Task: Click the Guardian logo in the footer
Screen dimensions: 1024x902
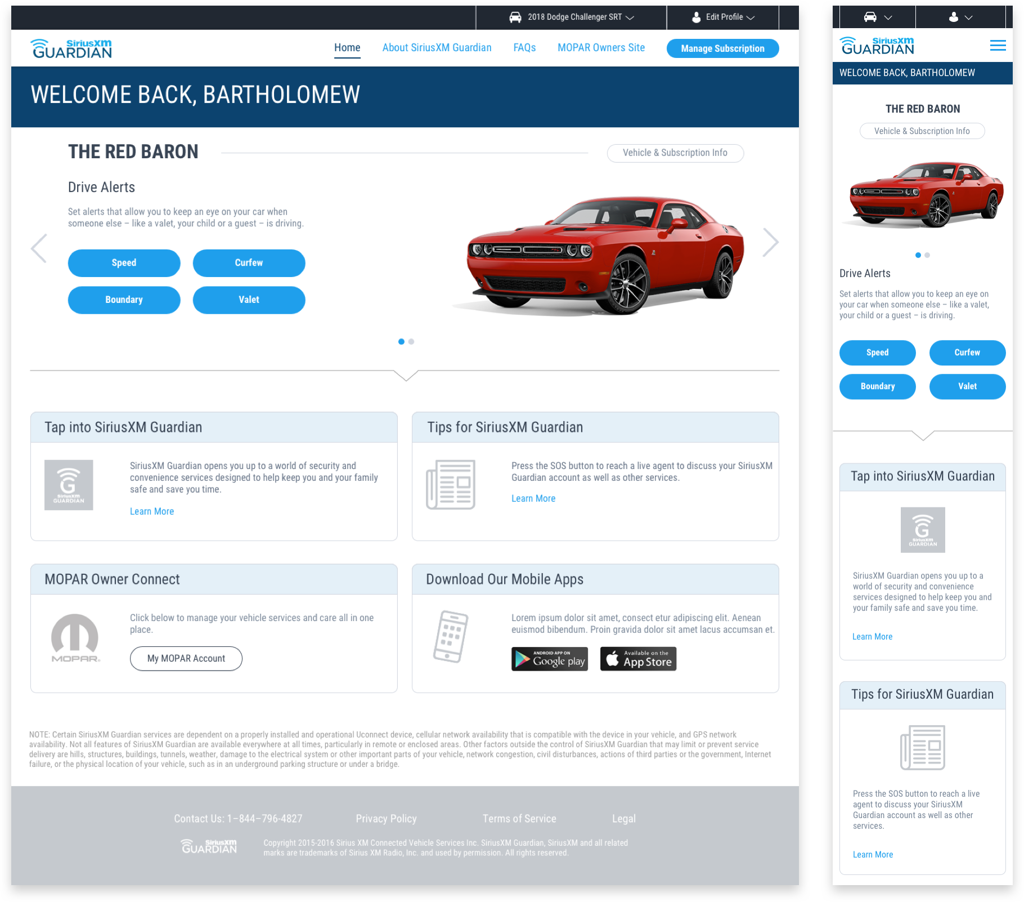Action: click(x=209, y=846)
